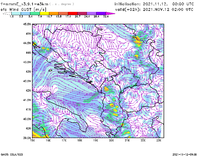Click the 39.5N latitude label
The width and height of the screenshot is (202, 156).
click(x=27, y=138)
